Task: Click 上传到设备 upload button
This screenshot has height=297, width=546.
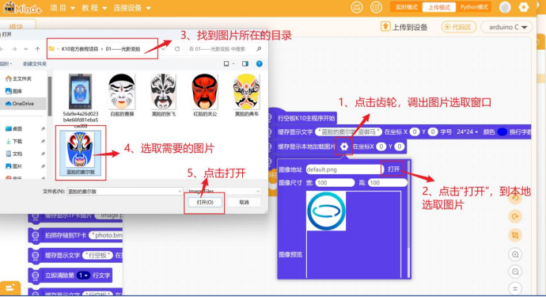Action: pos(404,27)
